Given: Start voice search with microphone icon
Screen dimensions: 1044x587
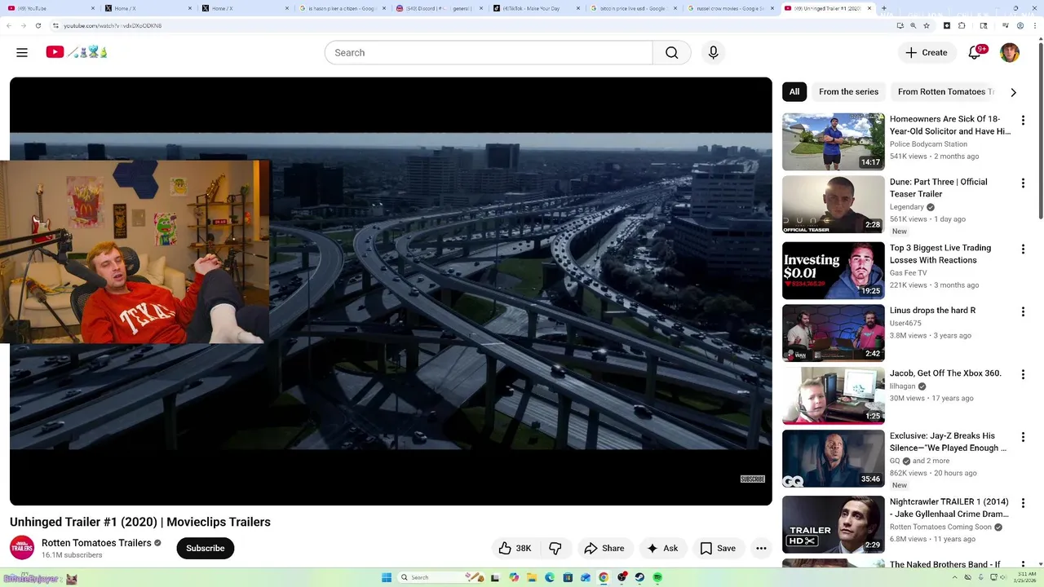Looking at the screenshot, I should point(713,52).
